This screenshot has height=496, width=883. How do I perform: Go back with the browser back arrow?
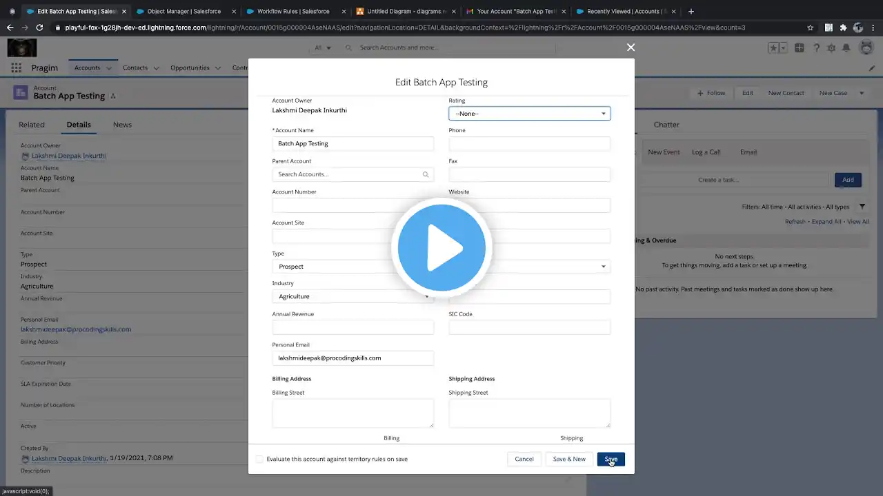click(x=10, y=28)
